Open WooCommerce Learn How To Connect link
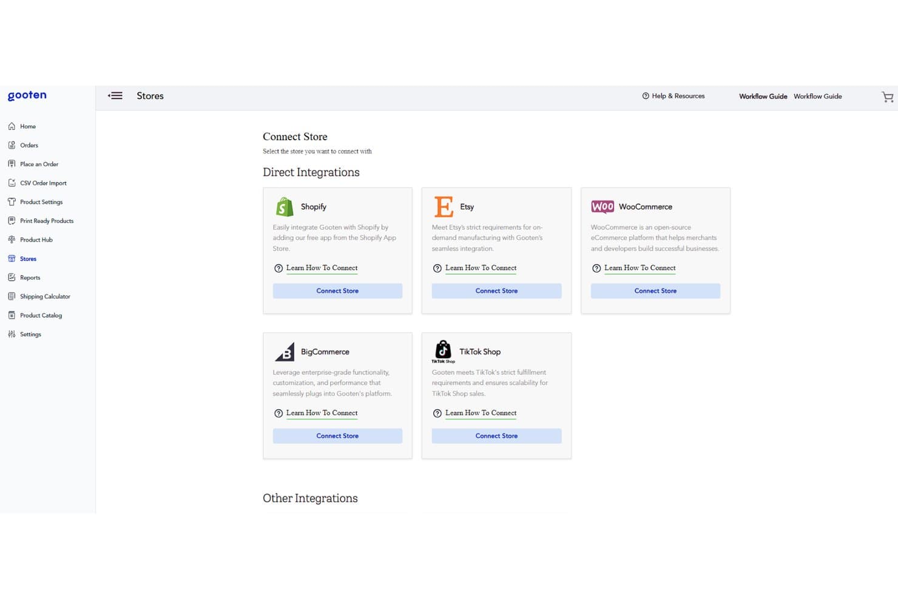The height and width of the screenshot is (599, 898). (x=640, y=268)
